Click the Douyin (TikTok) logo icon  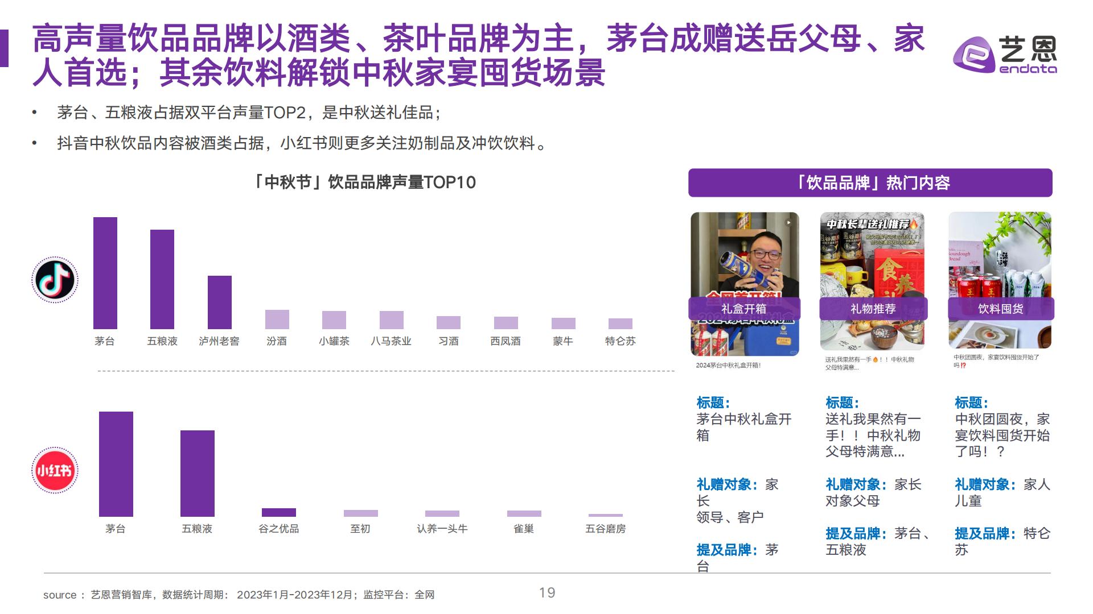click(x=55, y=280)
